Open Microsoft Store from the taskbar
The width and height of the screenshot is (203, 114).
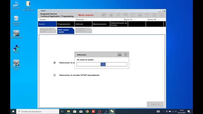(75, 111)
